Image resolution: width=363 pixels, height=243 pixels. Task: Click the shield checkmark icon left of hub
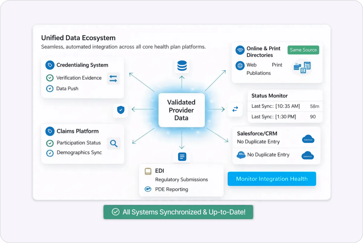point(120,110)
